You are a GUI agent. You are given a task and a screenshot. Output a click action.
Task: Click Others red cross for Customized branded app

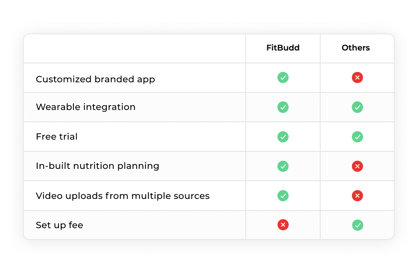[357, 78]
